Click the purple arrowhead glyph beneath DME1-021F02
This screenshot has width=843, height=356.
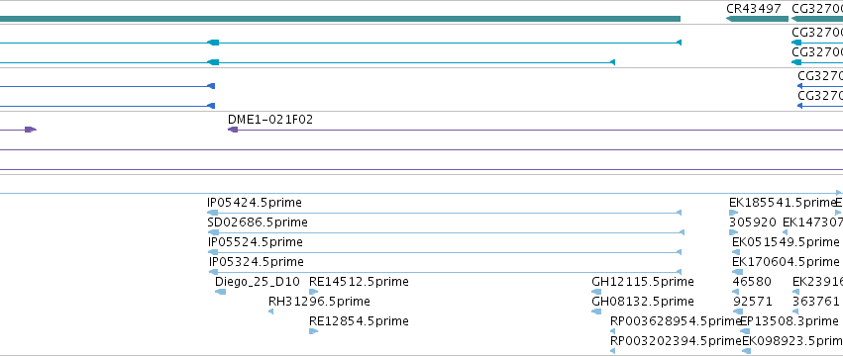coord(233,130)
